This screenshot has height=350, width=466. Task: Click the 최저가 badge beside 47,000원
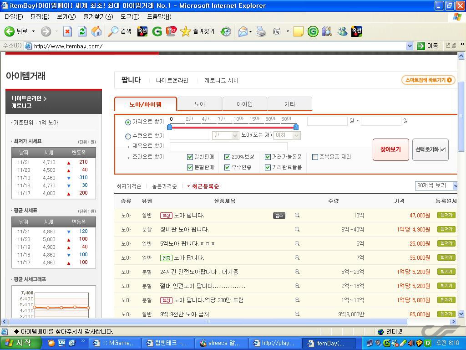point(446,215)
